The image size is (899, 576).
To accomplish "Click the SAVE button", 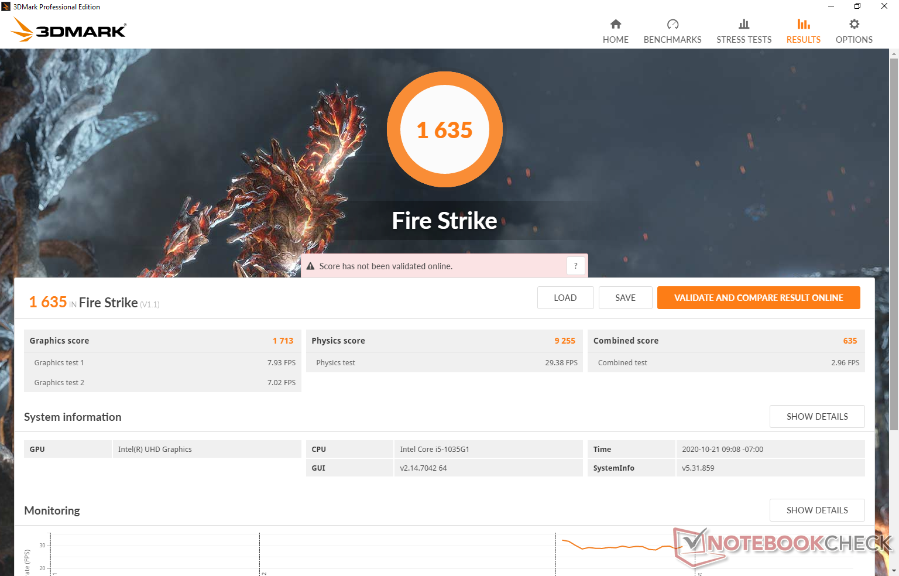I will coord(625,297).
